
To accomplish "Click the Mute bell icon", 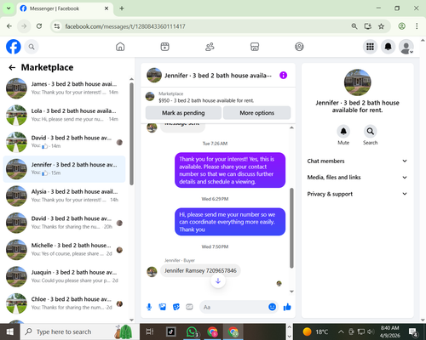I will [x=343, y=131].
